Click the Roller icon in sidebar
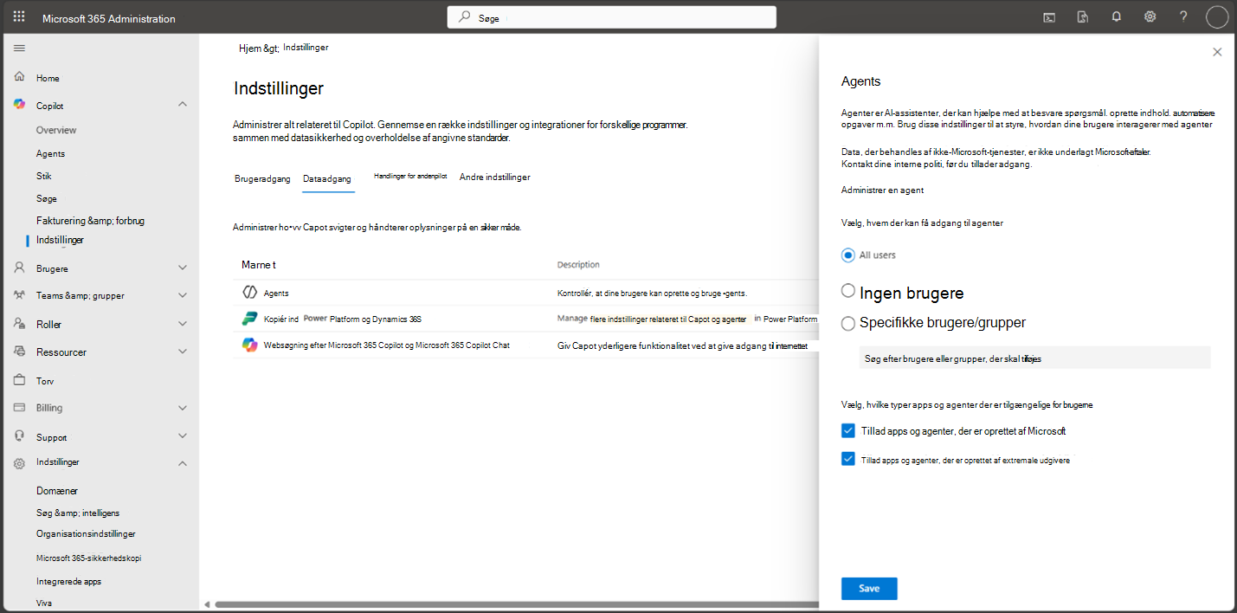Image resolution: width=1237 pixels, height=613 pixels. click(19, 324)
